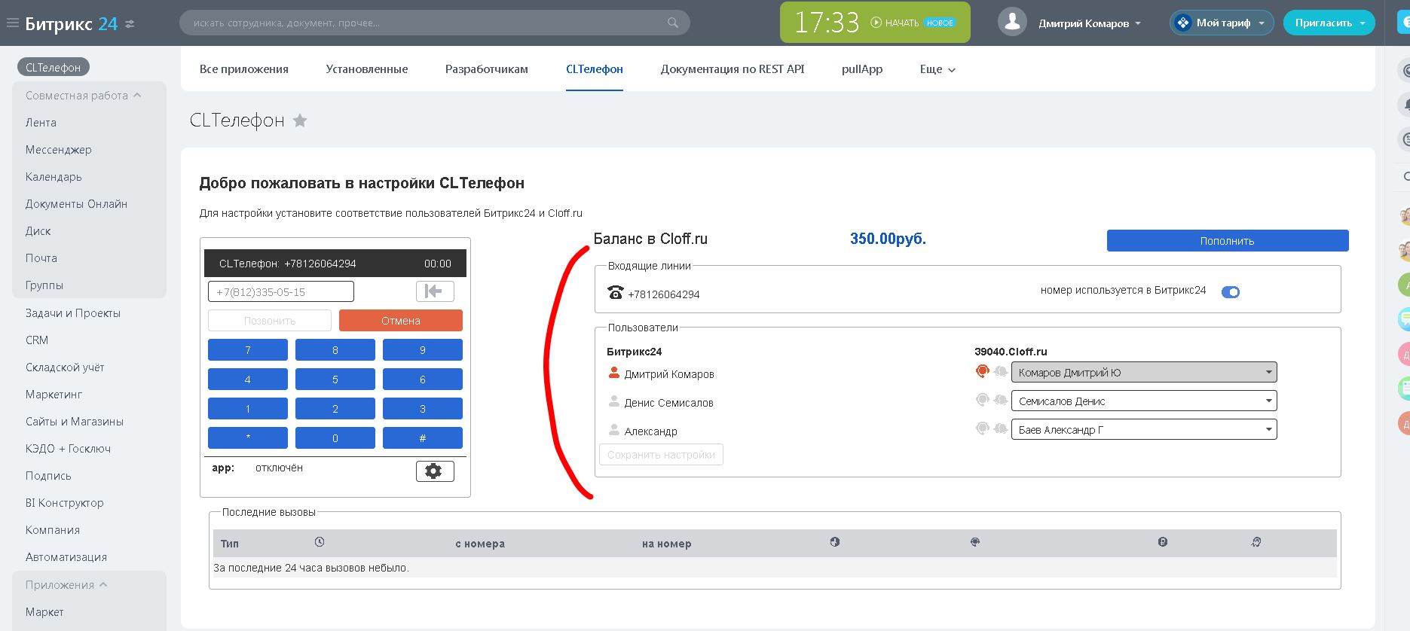Click the recording column icon in calls table

click(1256, 542)
